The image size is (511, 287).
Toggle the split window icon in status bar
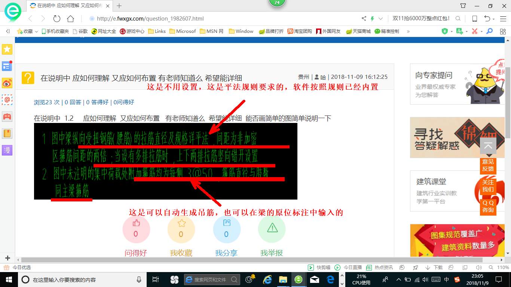tap(465, 268)
